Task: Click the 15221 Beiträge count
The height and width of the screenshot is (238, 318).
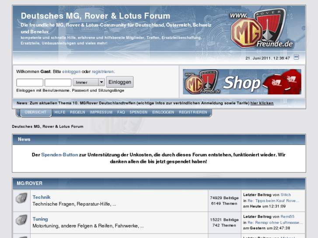Action: (x=224, y=220)
